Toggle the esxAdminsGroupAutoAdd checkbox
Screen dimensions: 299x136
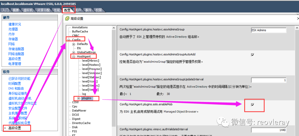point(253,55)
